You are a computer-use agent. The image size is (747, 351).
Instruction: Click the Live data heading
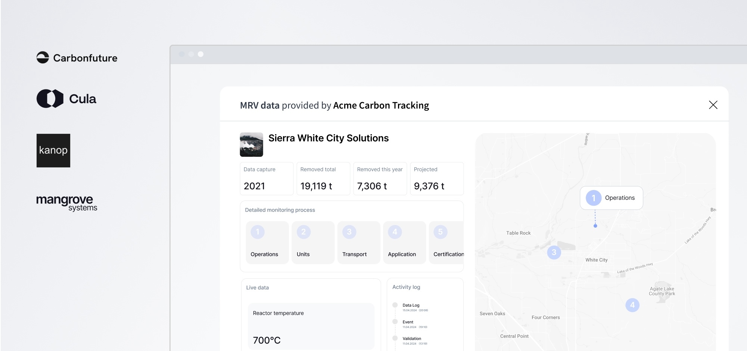pyautogui.click(x=258, y=288)
